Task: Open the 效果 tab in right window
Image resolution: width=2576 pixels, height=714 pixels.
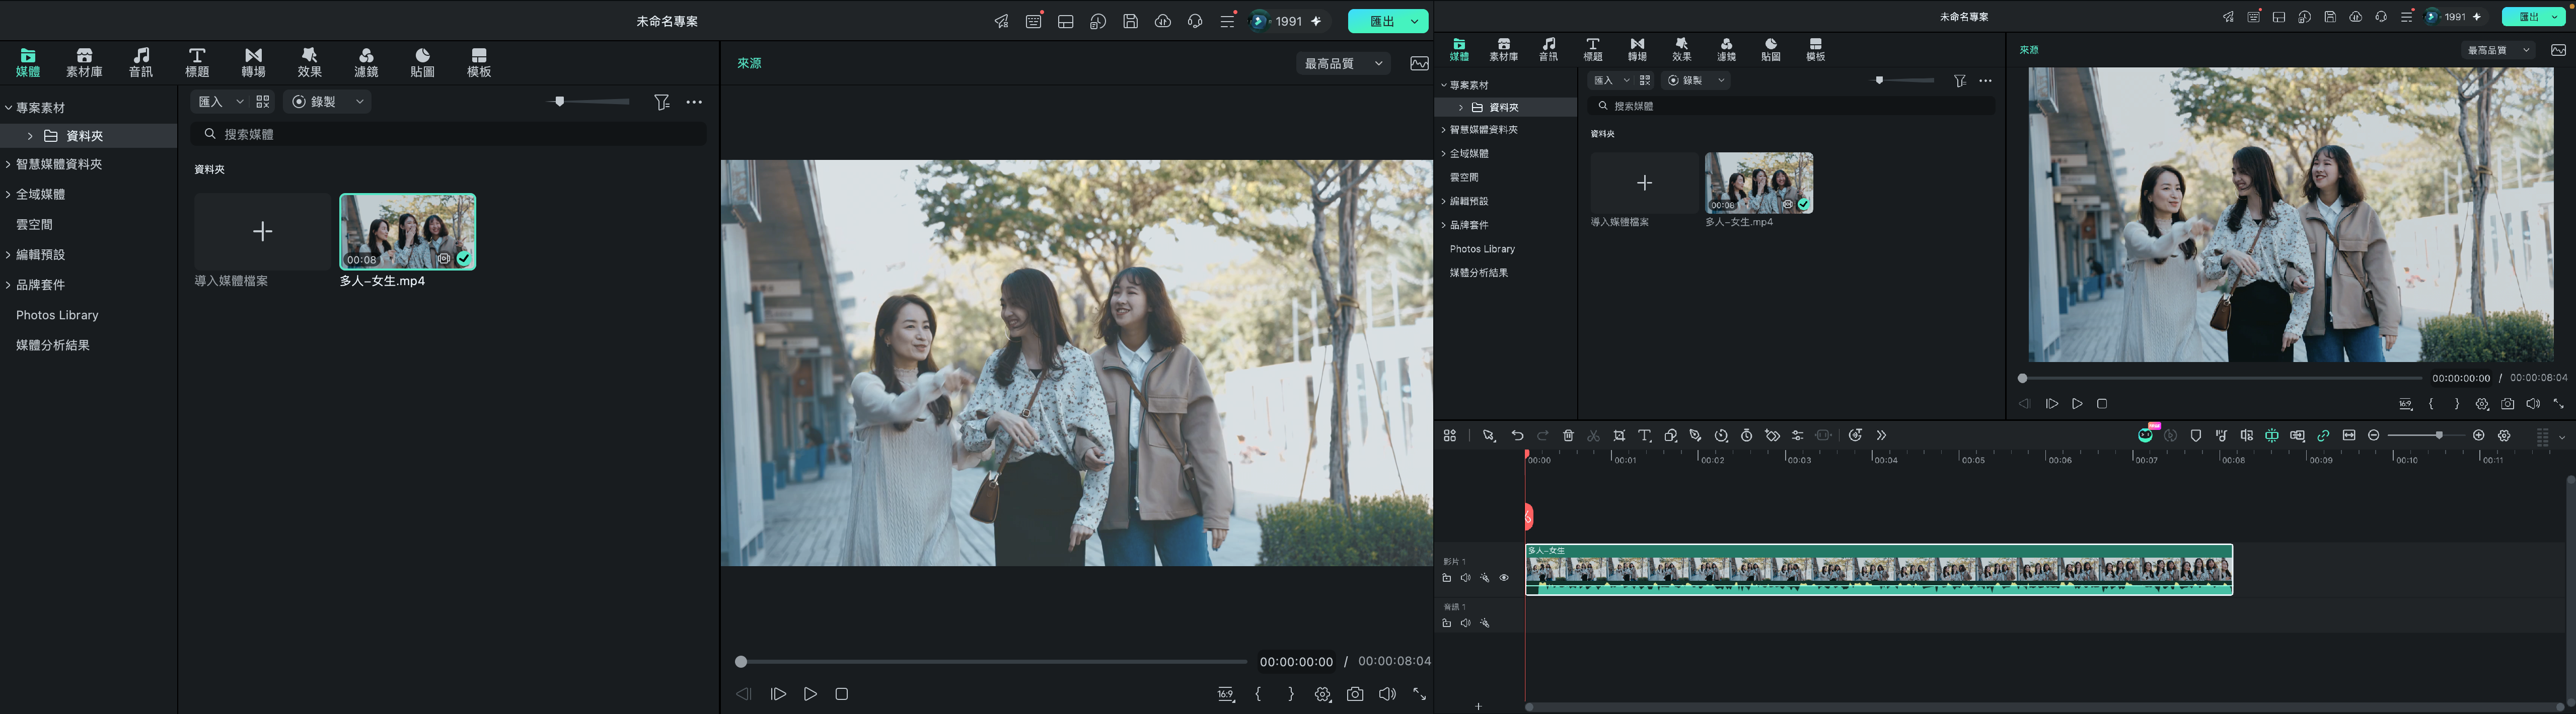Action: point(1682,49)
